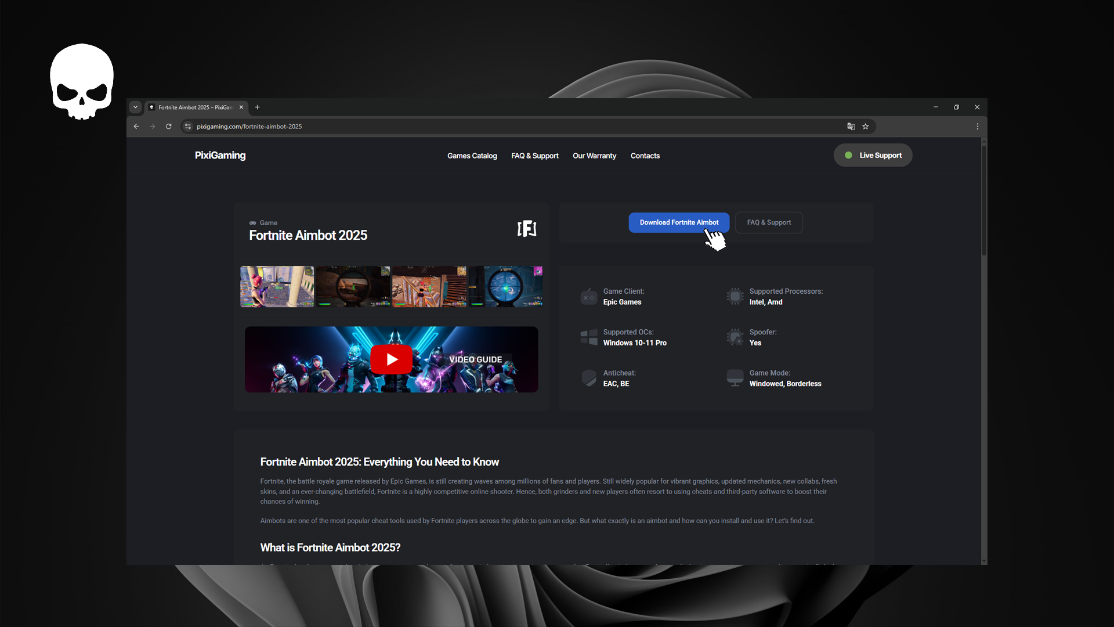Image resolution: width=1114 pixels, height=627 pixels.
Task: Open the Our Warranty nav link
Action: coord(594,156)
